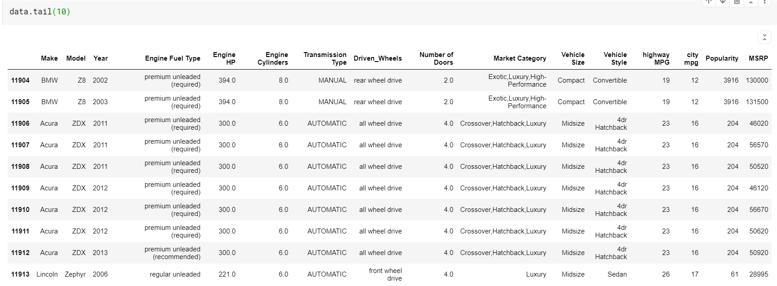Click the Lincoln make cell
Image resolution: width=777 pixels, height=286 pixels.
tap(47, 274)
